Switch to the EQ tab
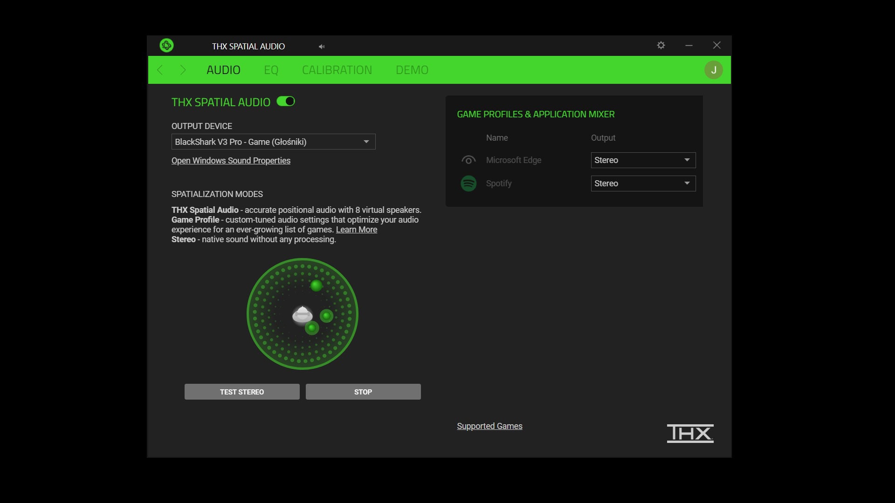 271,70
